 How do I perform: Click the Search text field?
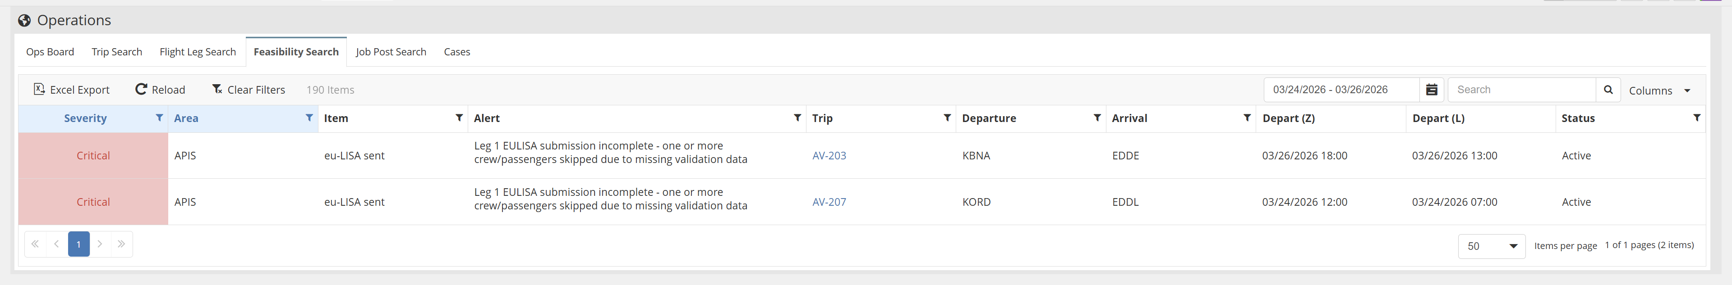pyautogui.click(x=1521, y=90)
